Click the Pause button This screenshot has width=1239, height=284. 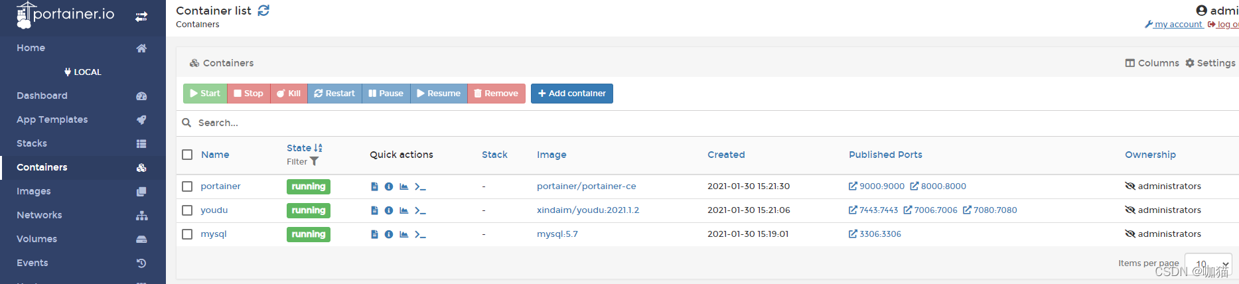(x=386, y=94)
